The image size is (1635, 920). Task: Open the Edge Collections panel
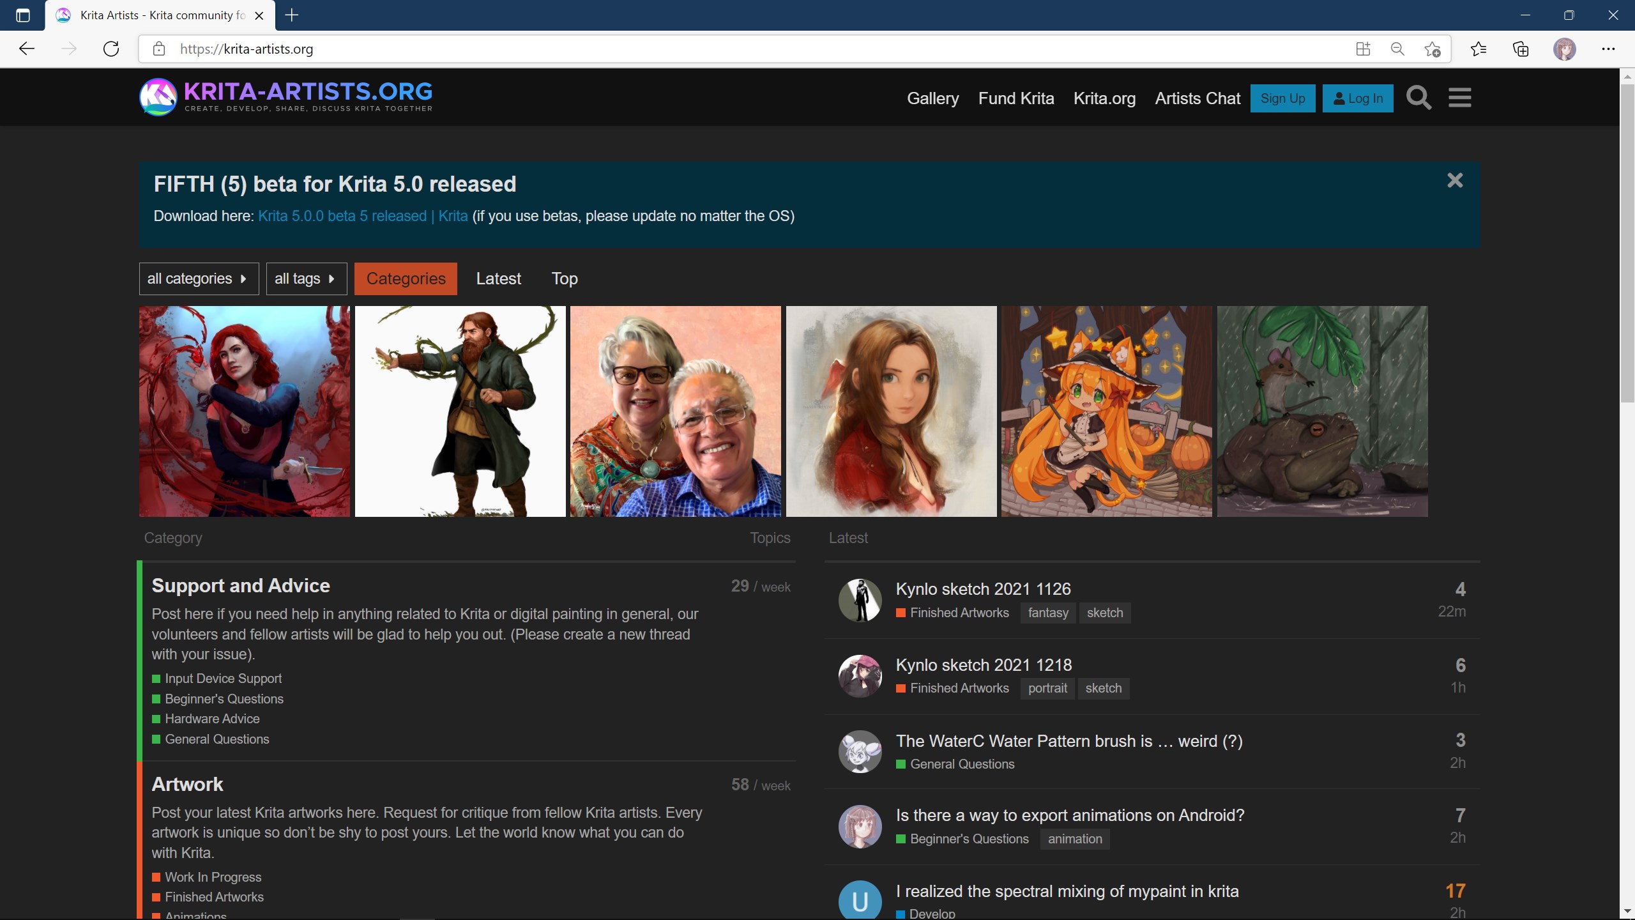click(x=1520, y=49)
